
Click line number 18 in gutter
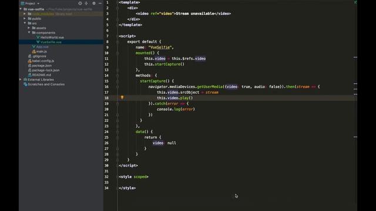(106, 98)
